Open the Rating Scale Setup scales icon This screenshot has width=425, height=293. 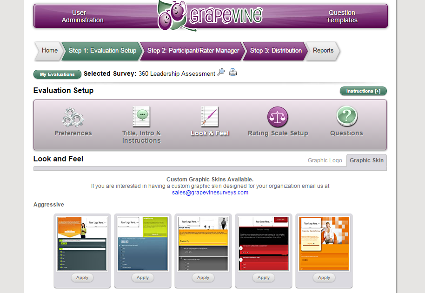pyautogui.click(x=278, y=117)
